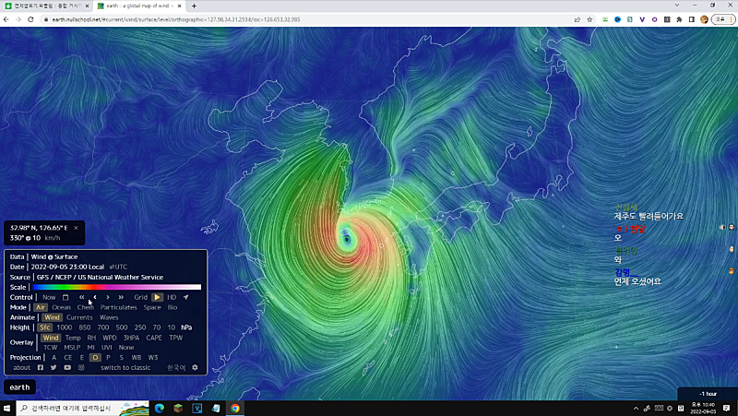The image size is (738, 416).
Task: Bookmark this page with the star icon
Action: tap(589, 18)
